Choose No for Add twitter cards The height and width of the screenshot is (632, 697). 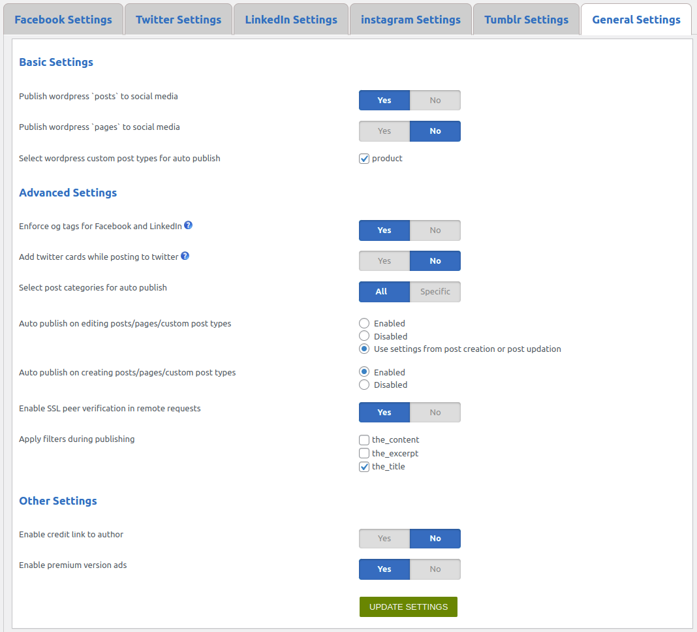click(x=435, y=261)
